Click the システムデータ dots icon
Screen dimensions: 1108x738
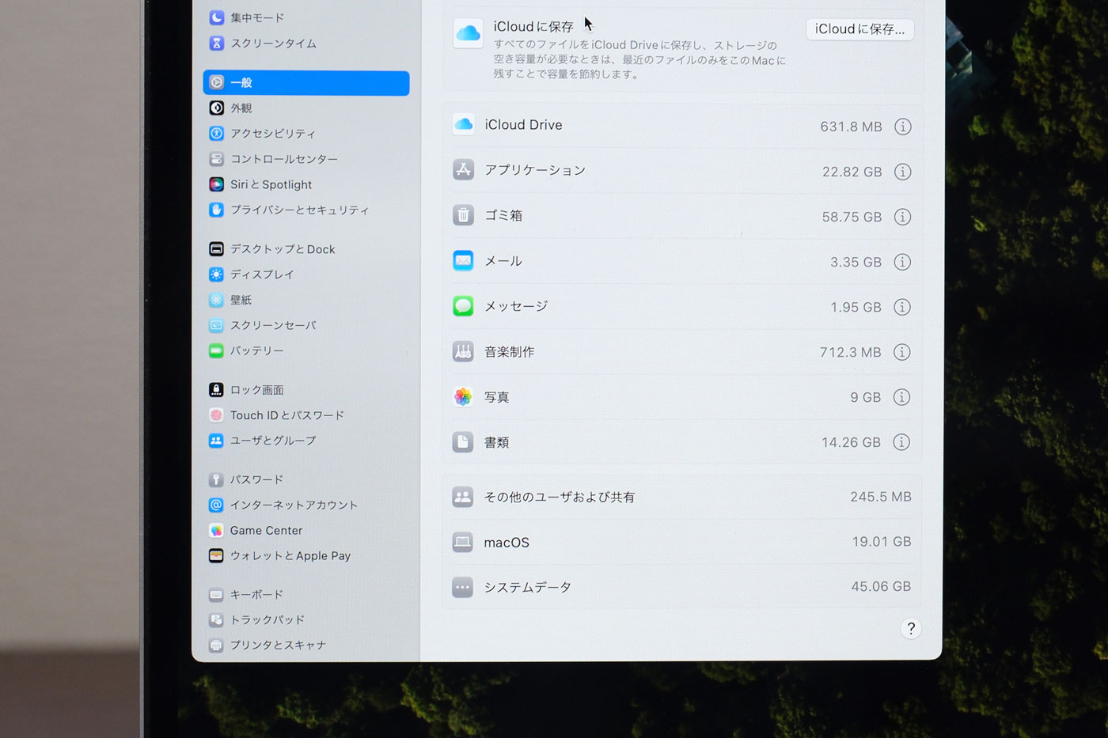463,587
